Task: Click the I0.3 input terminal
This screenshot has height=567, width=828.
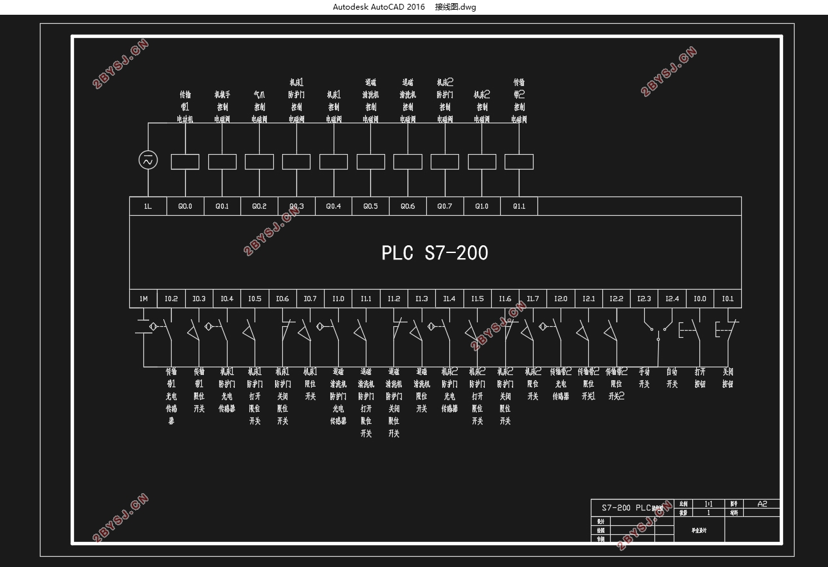Action: (x=199, y=299)
